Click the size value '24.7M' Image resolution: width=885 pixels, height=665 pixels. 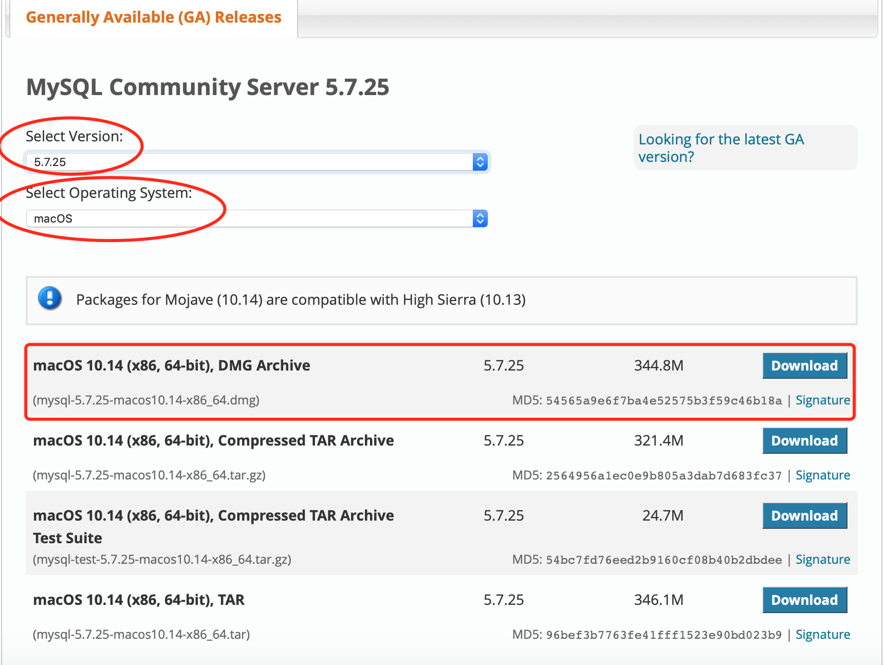tap(663, 515)
